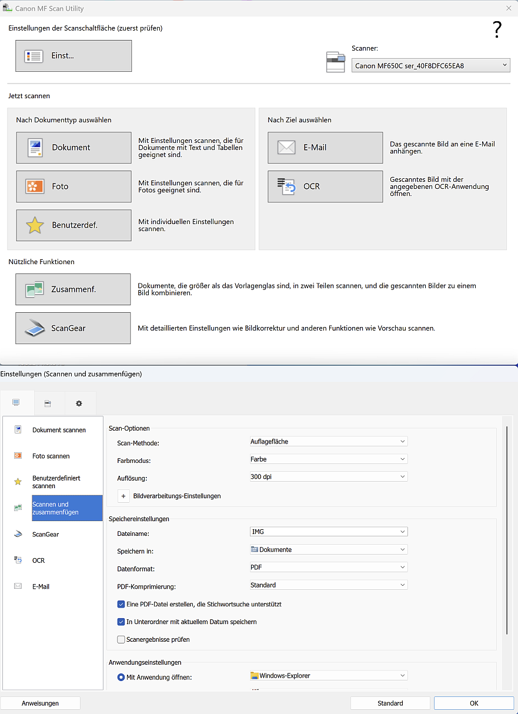Click the orange flower icon on Foto button
Viewport: 518px width, 714px height.
pos(35,186)
